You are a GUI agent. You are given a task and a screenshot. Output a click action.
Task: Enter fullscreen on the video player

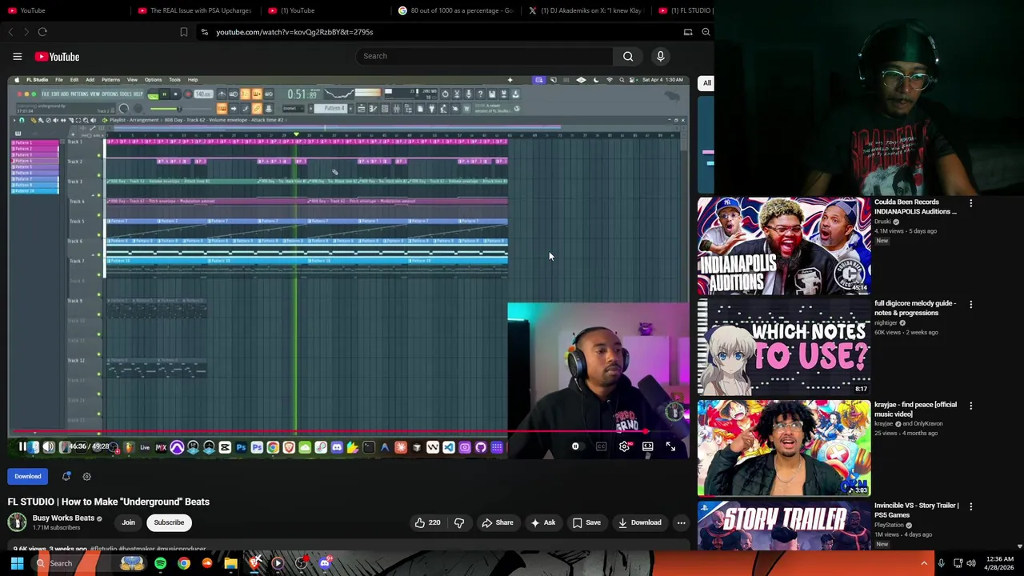tap(670, 446)
